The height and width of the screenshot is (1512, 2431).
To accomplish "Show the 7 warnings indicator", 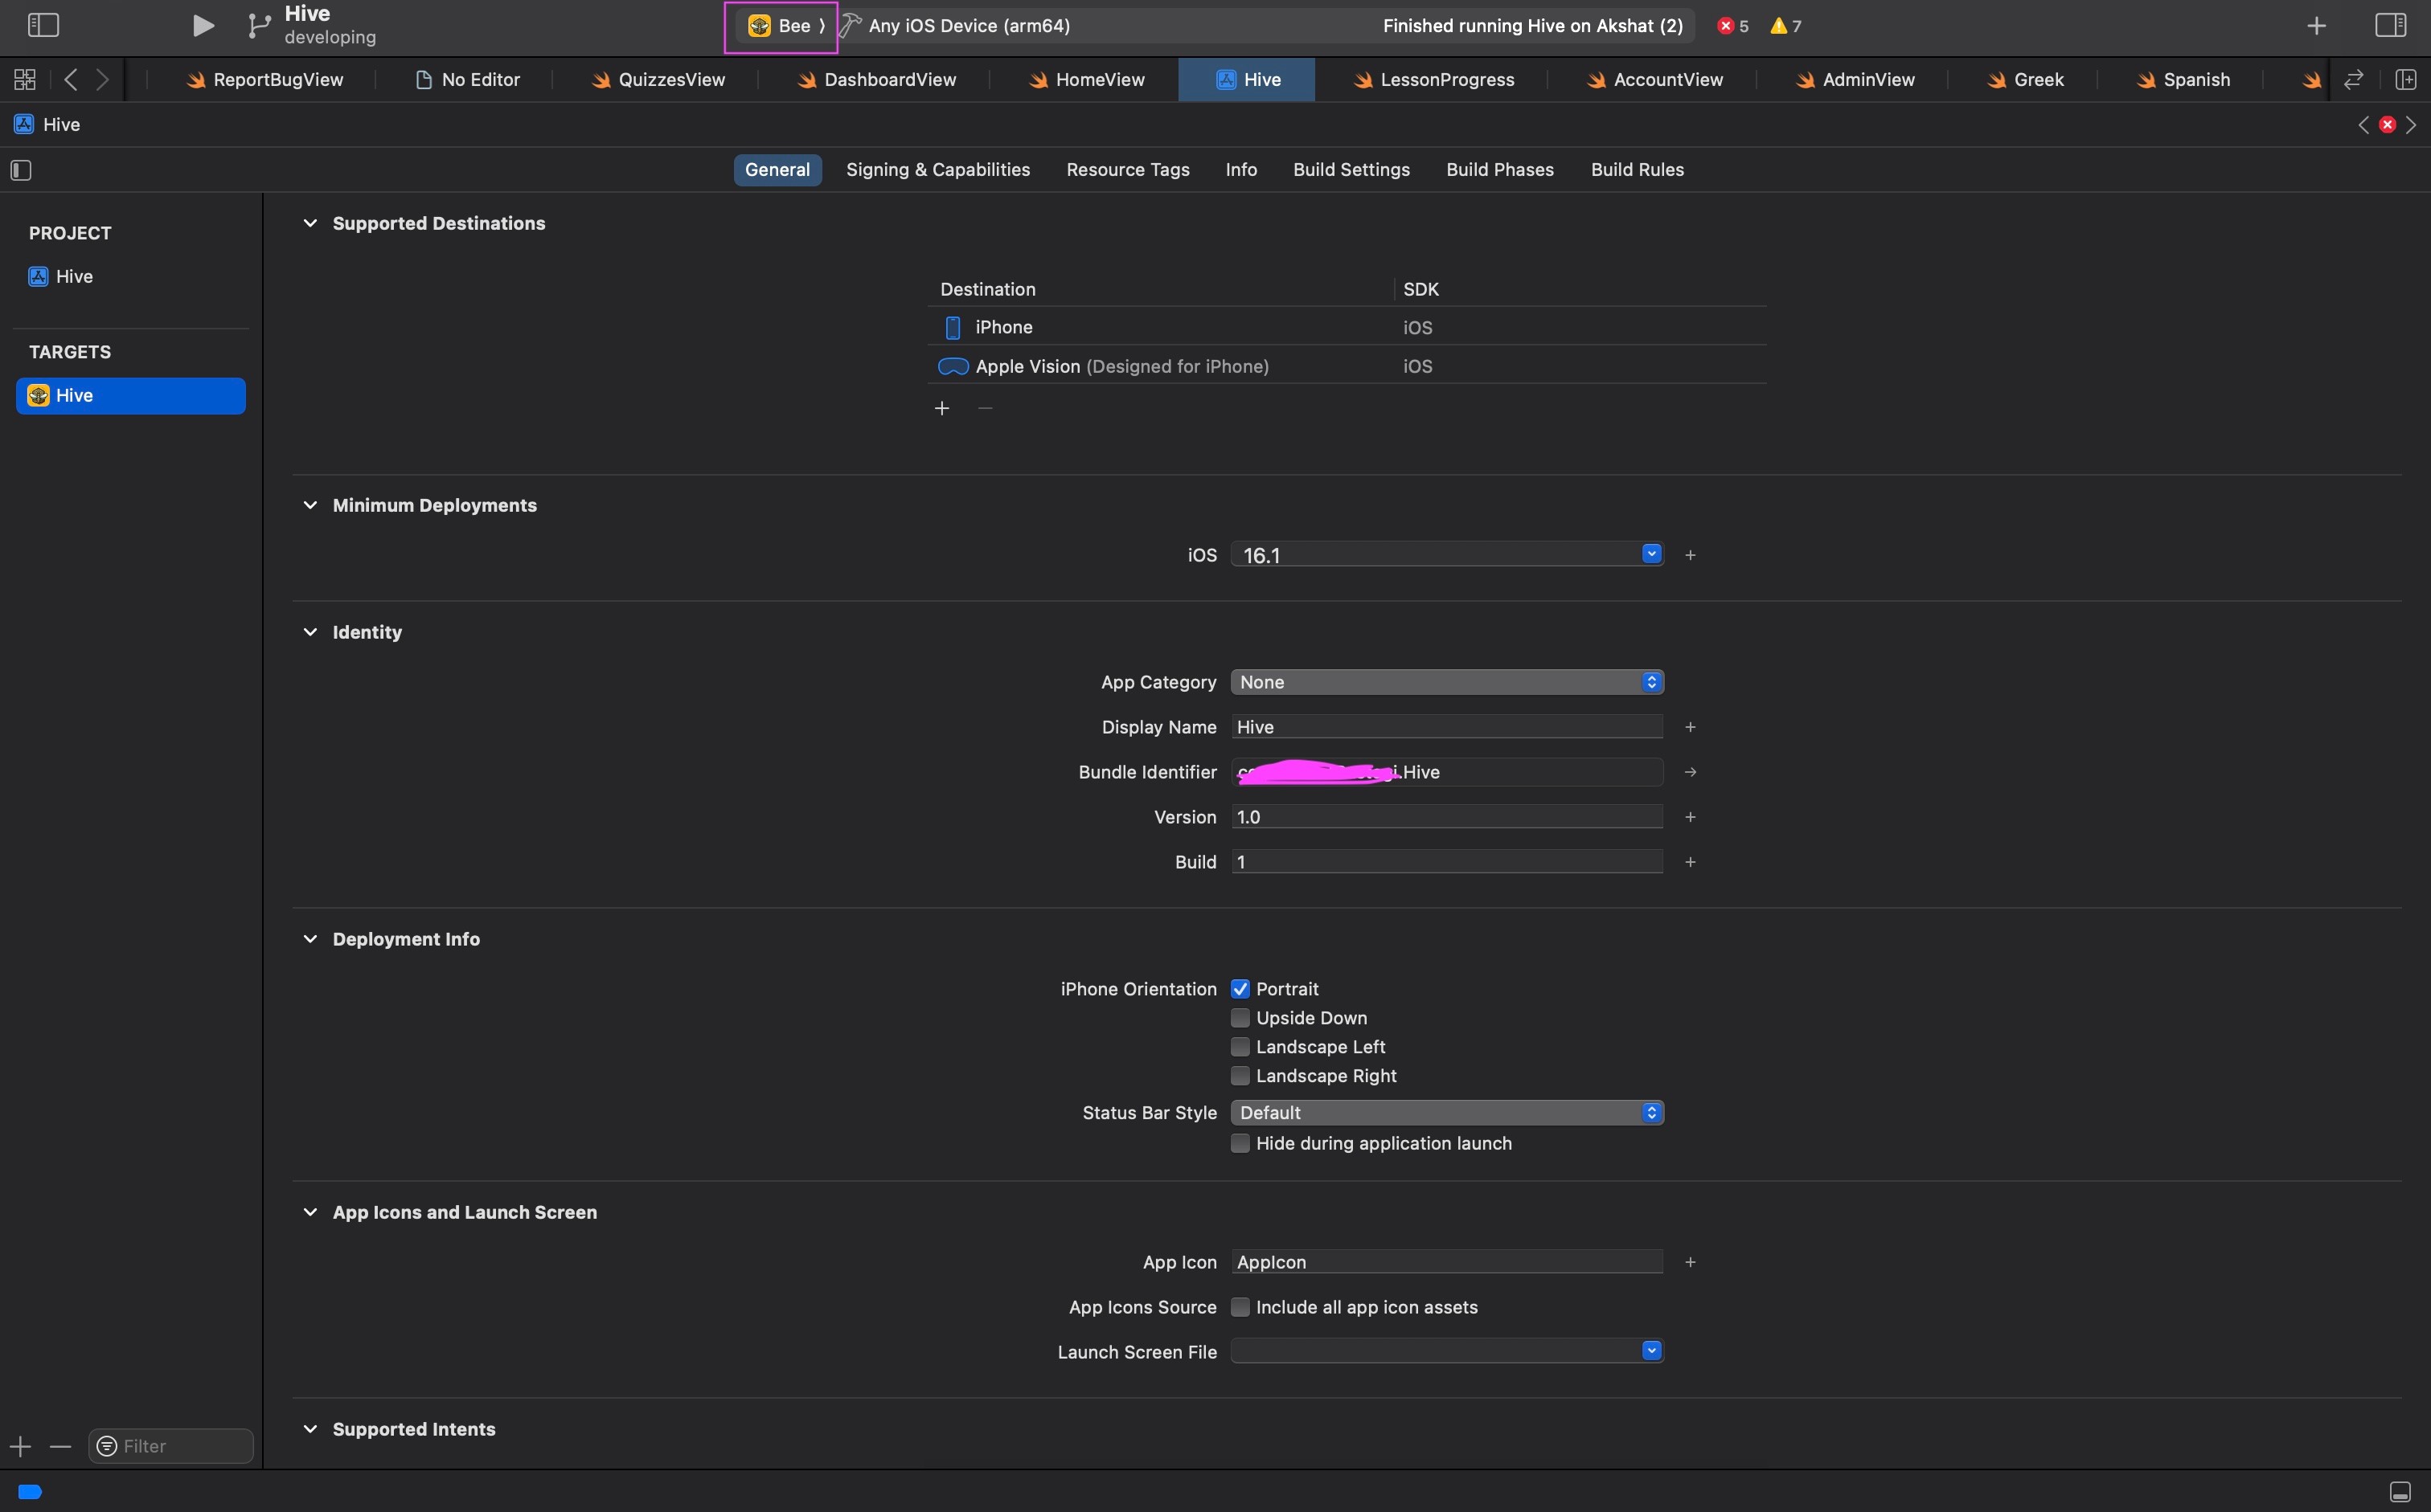I will point(1785,26).
